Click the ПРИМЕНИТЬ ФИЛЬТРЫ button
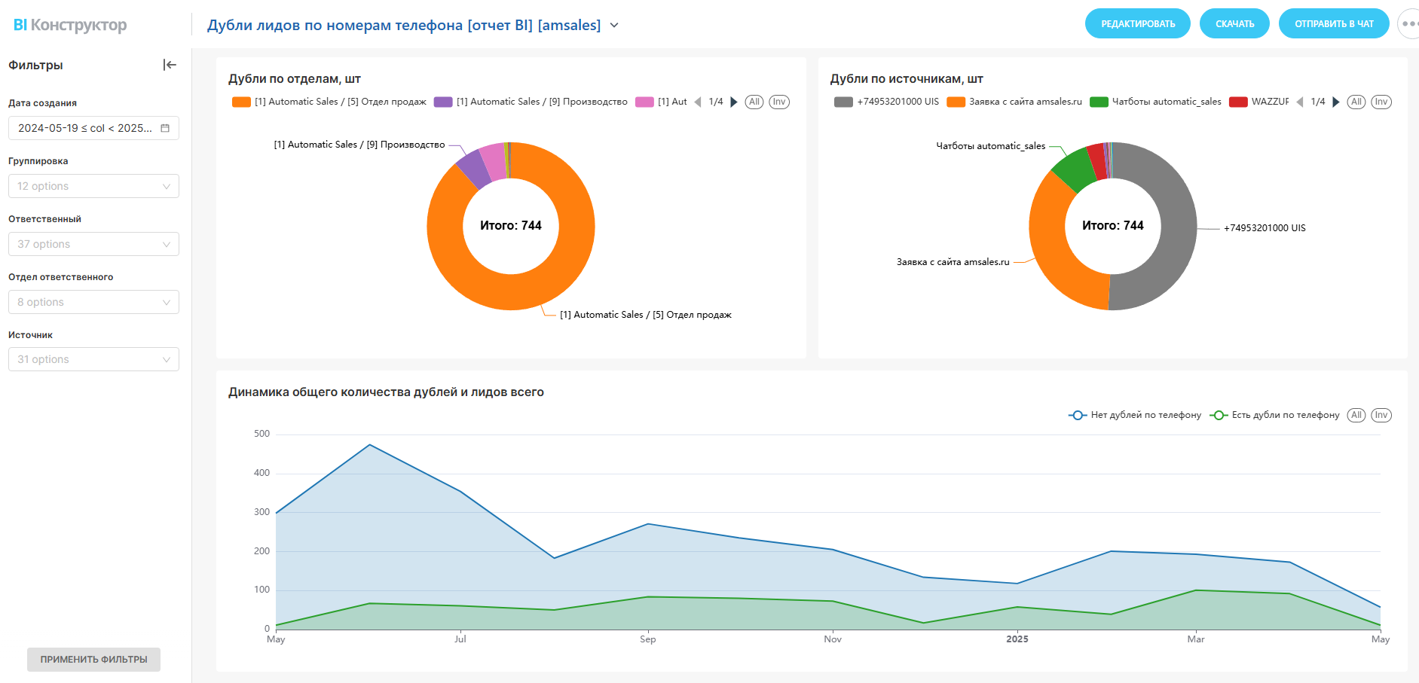This screenshot has height=683, width=1419. tap(93, 659)
